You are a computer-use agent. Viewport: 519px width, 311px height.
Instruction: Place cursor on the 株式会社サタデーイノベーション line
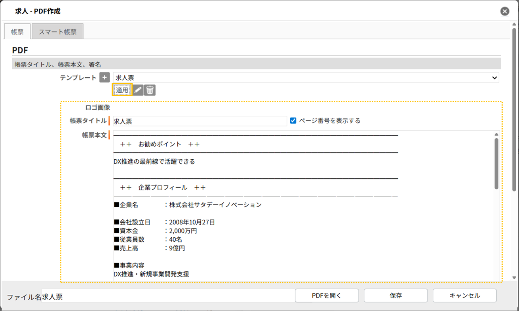pos(215,205)
